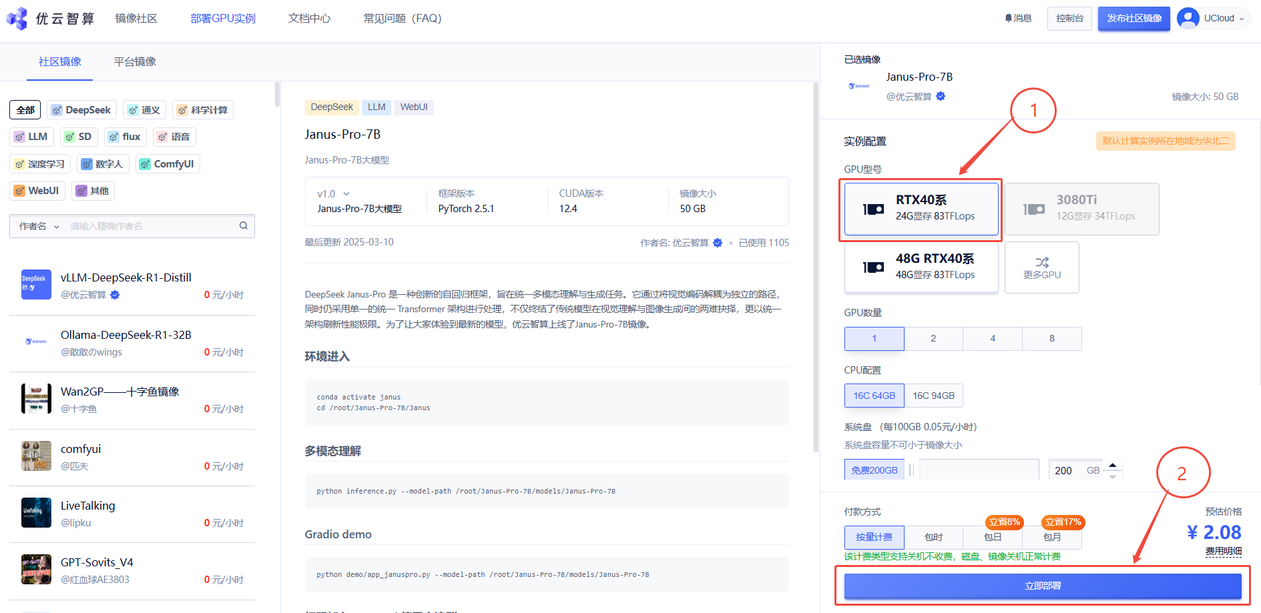Select 包日 payment method
Image resolution: width=1261 pixels, height=613 pixels.
pos(993,537)
